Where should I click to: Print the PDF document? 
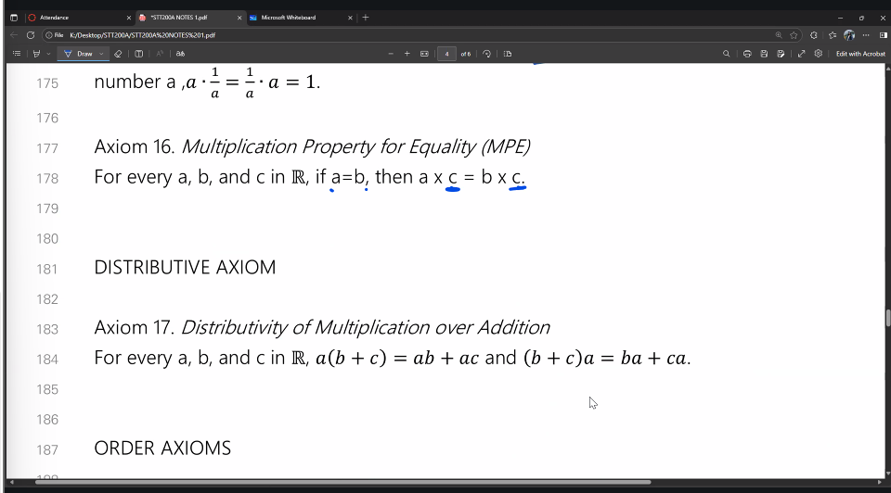pyautogui.click(x=747, y=54)
